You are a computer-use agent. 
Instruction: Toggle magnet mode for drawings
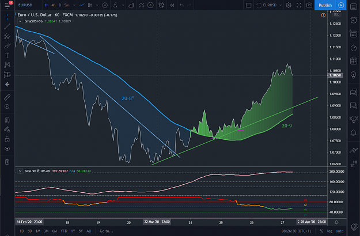pyautogui.click(x=7, y=120)
